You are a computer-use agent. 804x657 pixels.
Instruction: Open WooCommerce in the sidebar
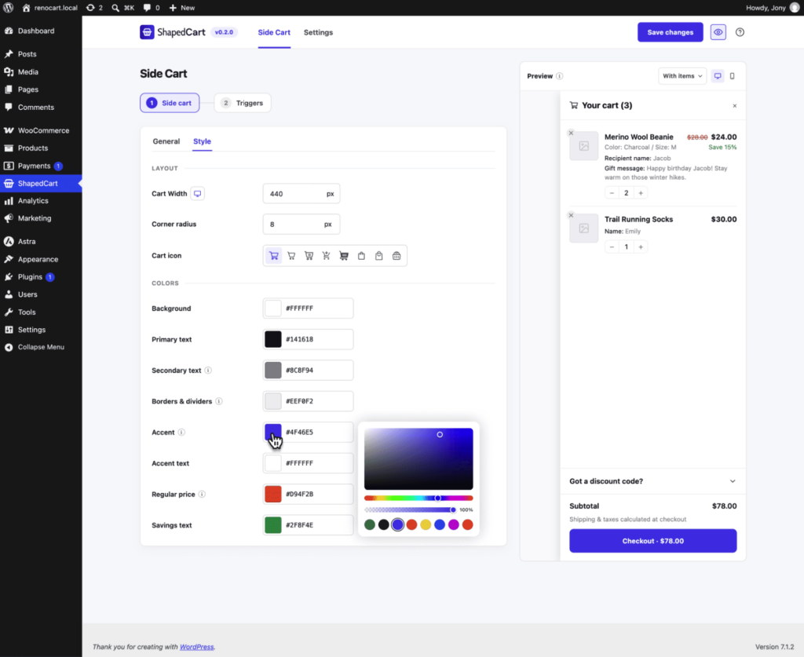(x=41, y=130)
